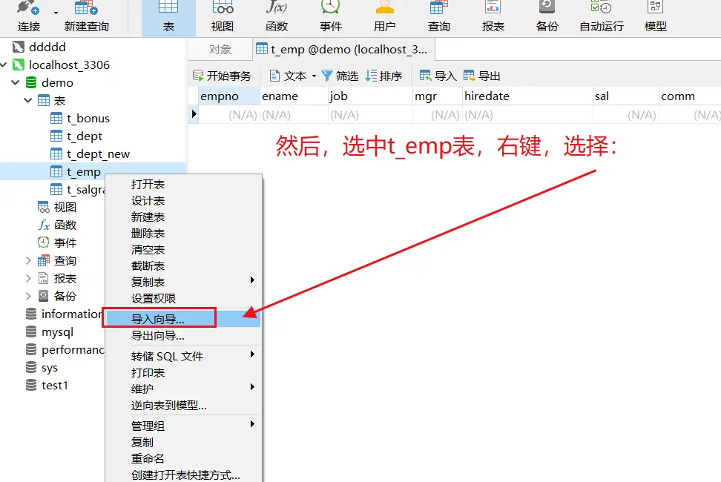The width and height of the screenshot is (721, 482).
Task: Click the (N/A) cell under job
Action: click(371, 115)
